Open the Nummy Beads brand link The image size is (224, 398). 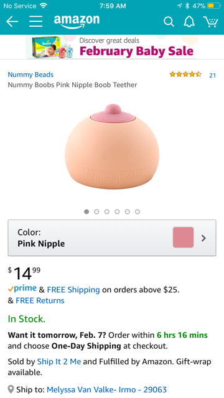click(x=30, y=75)
